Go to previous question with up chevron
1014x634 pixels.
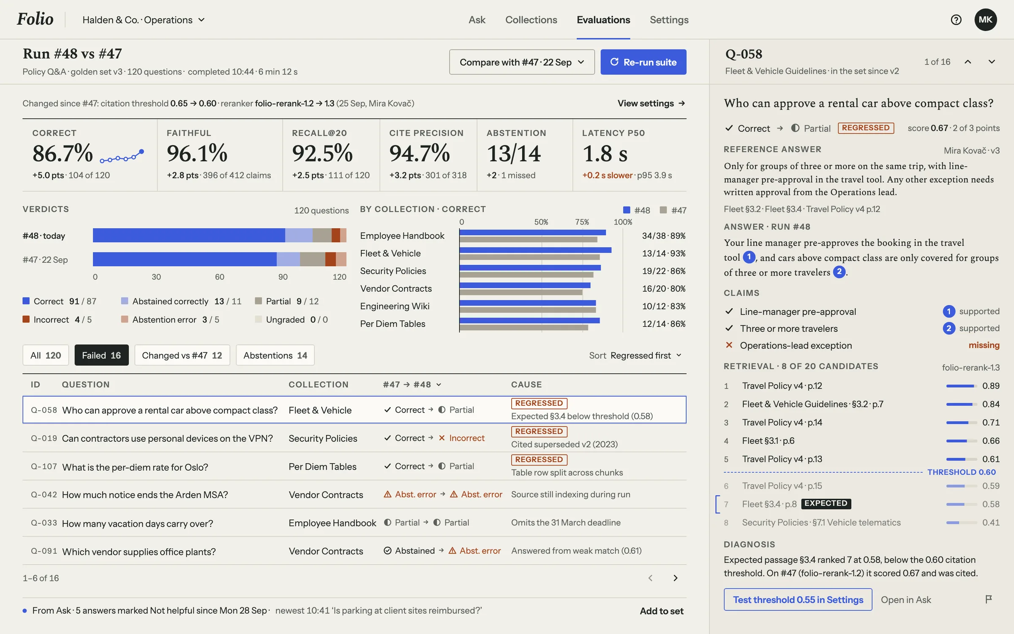pos(968,62)
